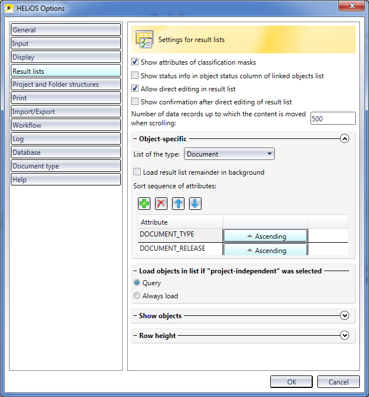Click the Attribute column header
This screenshot has width=369, height=397.
tap(181, 222)
